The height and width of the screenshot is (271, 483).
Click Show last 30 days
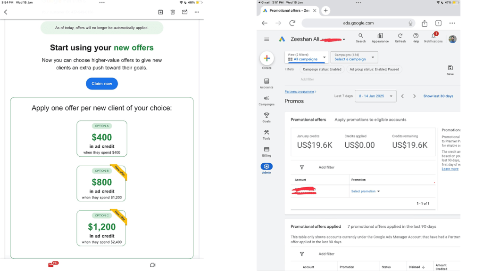(x=438, y=96)
